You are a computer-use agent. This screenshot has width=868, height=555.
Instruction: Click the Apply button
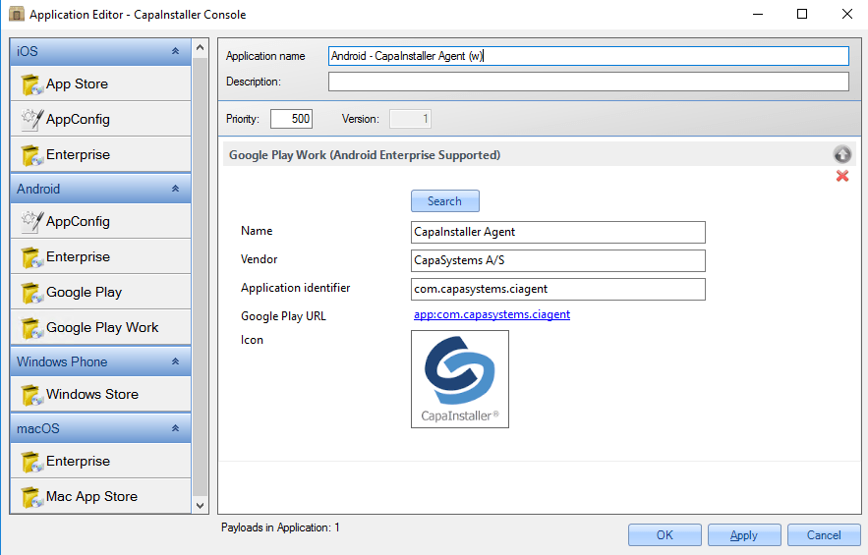tap(744, 535)
